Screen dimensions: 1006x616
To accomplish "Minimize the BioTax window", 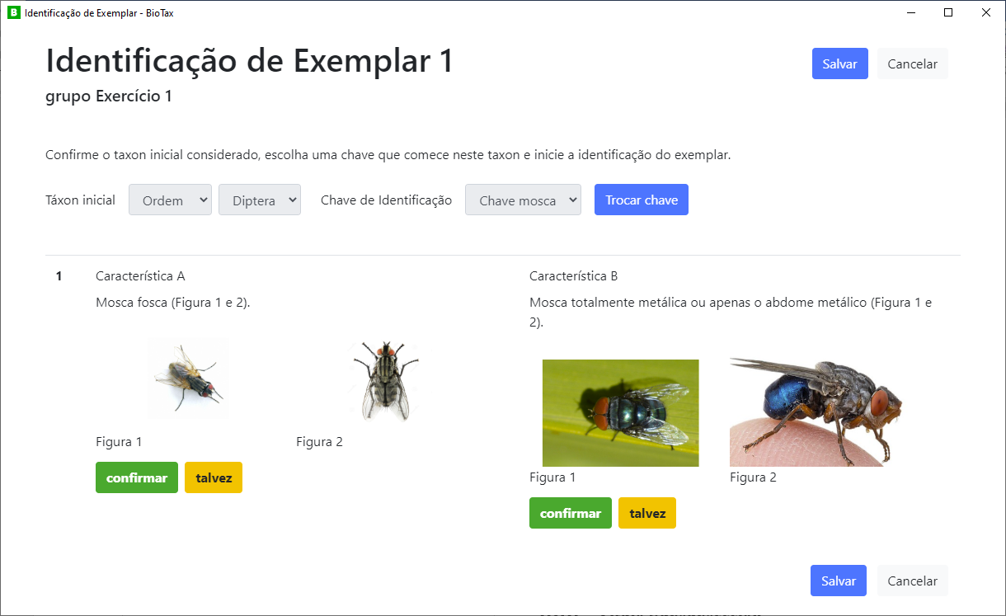I will click(x=911, y=12).
